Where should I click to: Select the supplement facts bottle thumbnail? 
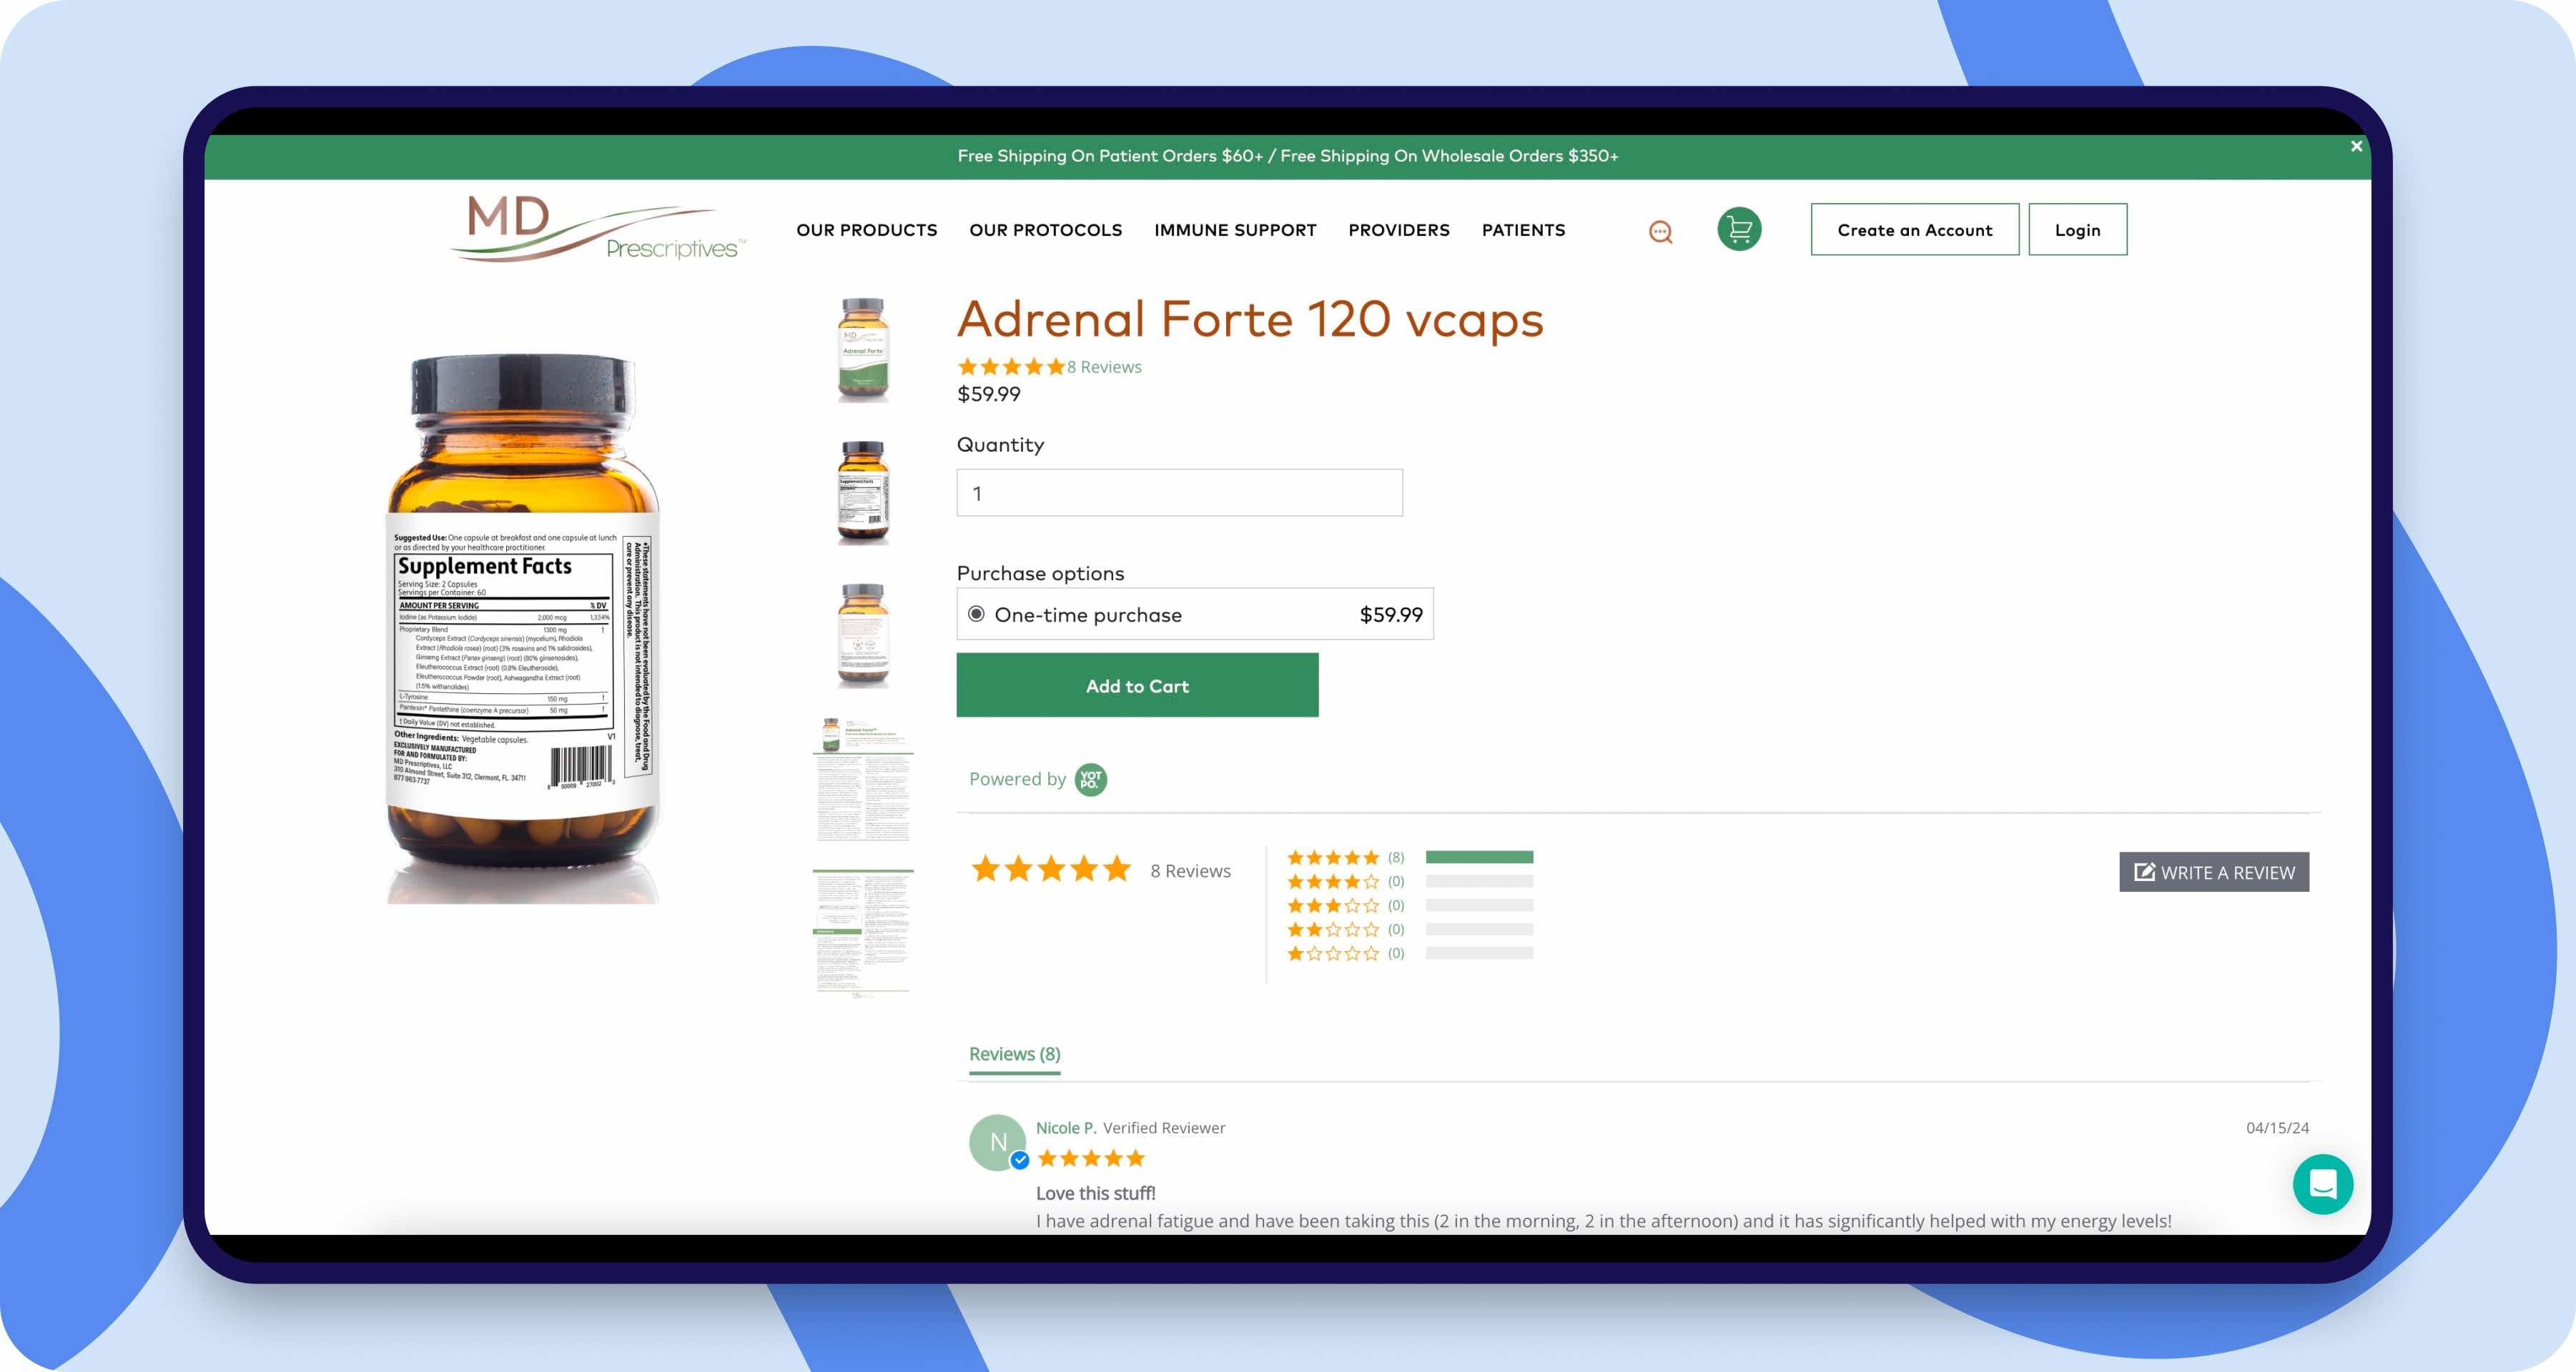click(x=862, y=492)
